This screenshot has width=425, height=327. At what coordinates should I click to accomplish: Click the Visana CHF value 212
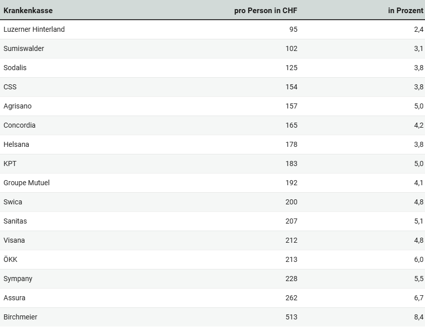point(291,240)
